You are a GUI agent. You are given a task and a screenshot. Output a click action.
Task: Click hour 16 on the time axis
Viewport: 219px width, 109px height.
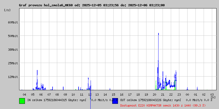tap(122, 94)
